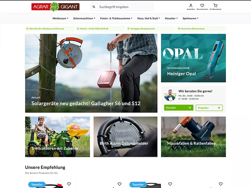Open the Wunschzettel heart icon
The image size is (251, 188).
click(202, 6)
